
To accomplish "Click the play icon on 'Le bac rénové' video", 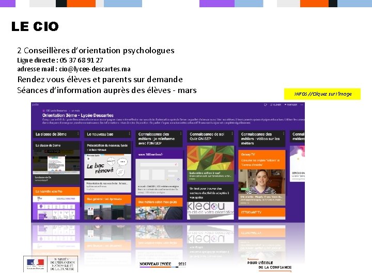I will point(89,159).
